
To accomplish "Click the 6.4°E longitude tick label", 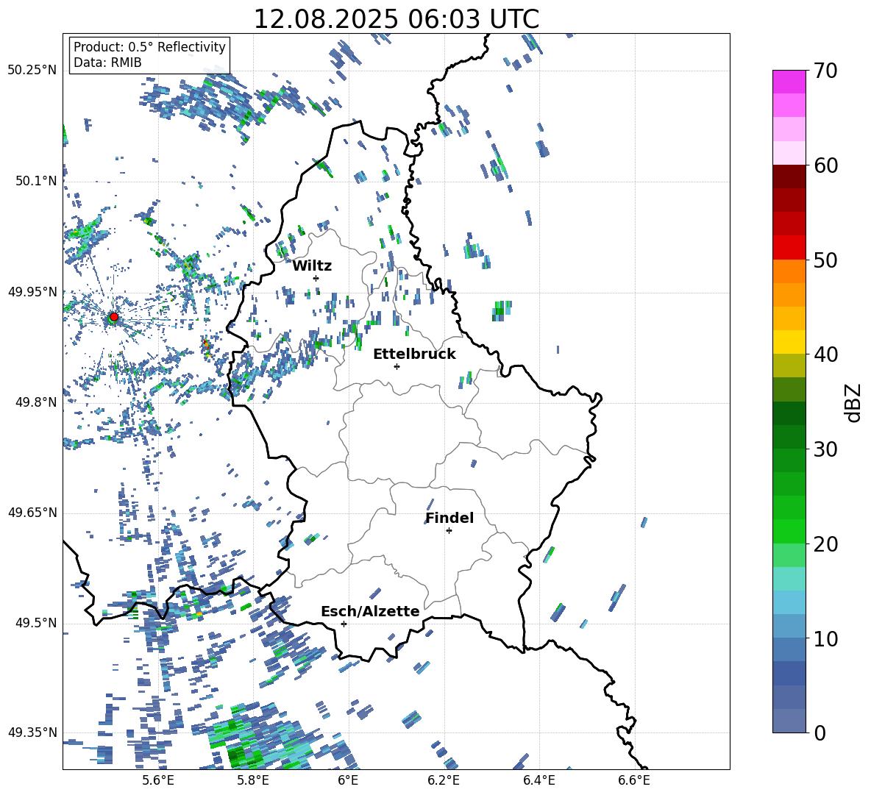I will [538, 780].
